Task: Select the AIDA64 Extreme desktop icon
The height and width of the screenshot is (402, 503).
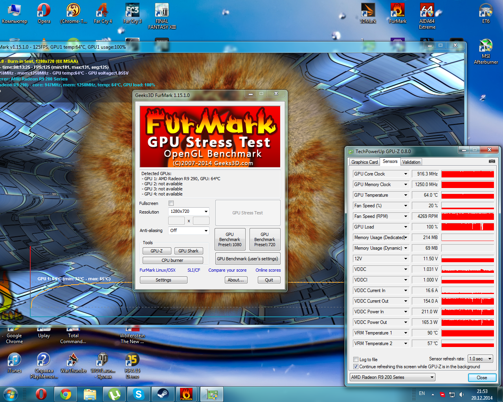Action: point(427,16)
